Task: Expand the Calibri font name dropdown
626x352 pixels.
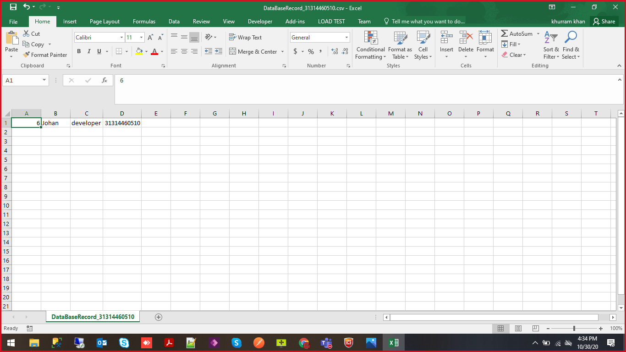Action: [x=121, y=38]
